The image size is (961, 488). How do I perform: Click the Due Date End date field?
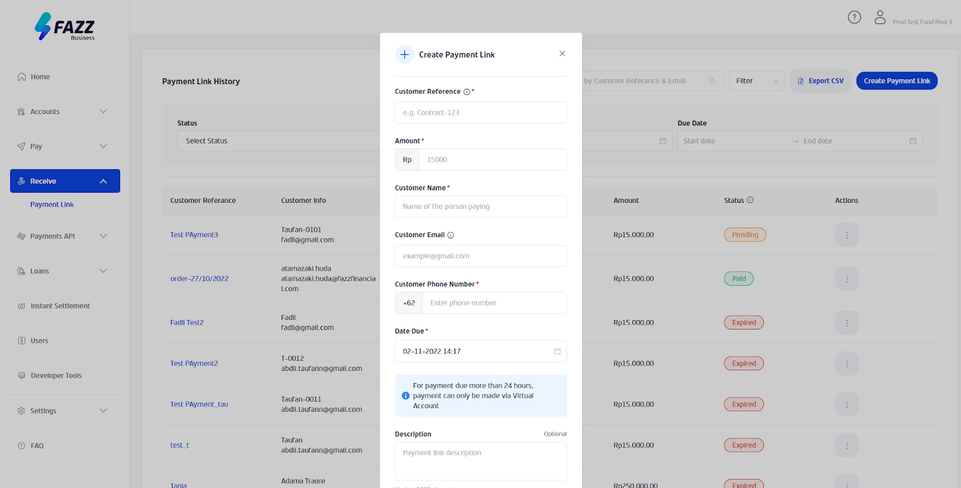[x=853, y=141]
